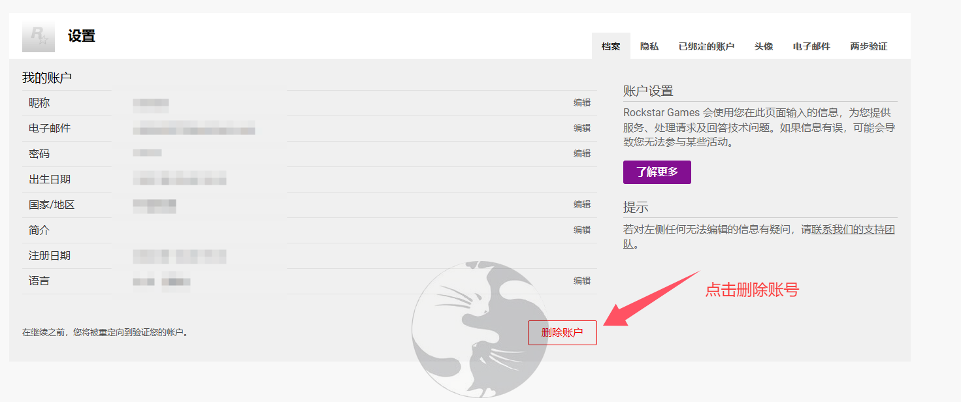
Task: Switch to the 档案 tab
Action: tap(611, 46)
